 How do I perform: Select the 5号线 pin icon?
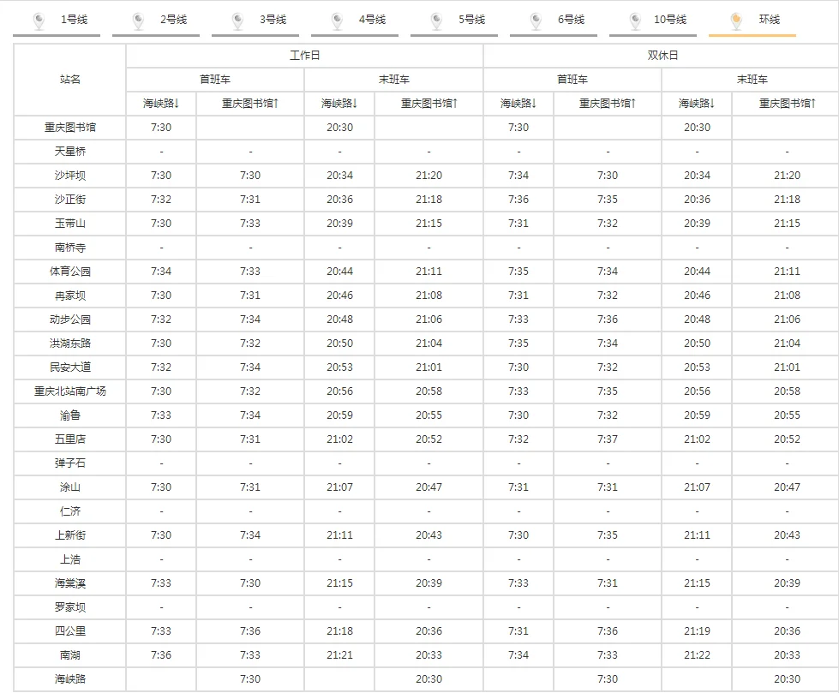(x=437, y=21)
